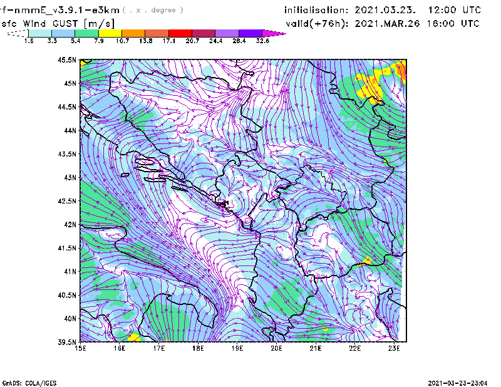Click the "2021-03-23-23:04" timestamp

(x=458, y=383)
